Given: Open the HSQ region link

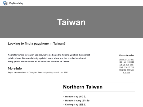Looking at the screenshot, I should click(120, 62).
